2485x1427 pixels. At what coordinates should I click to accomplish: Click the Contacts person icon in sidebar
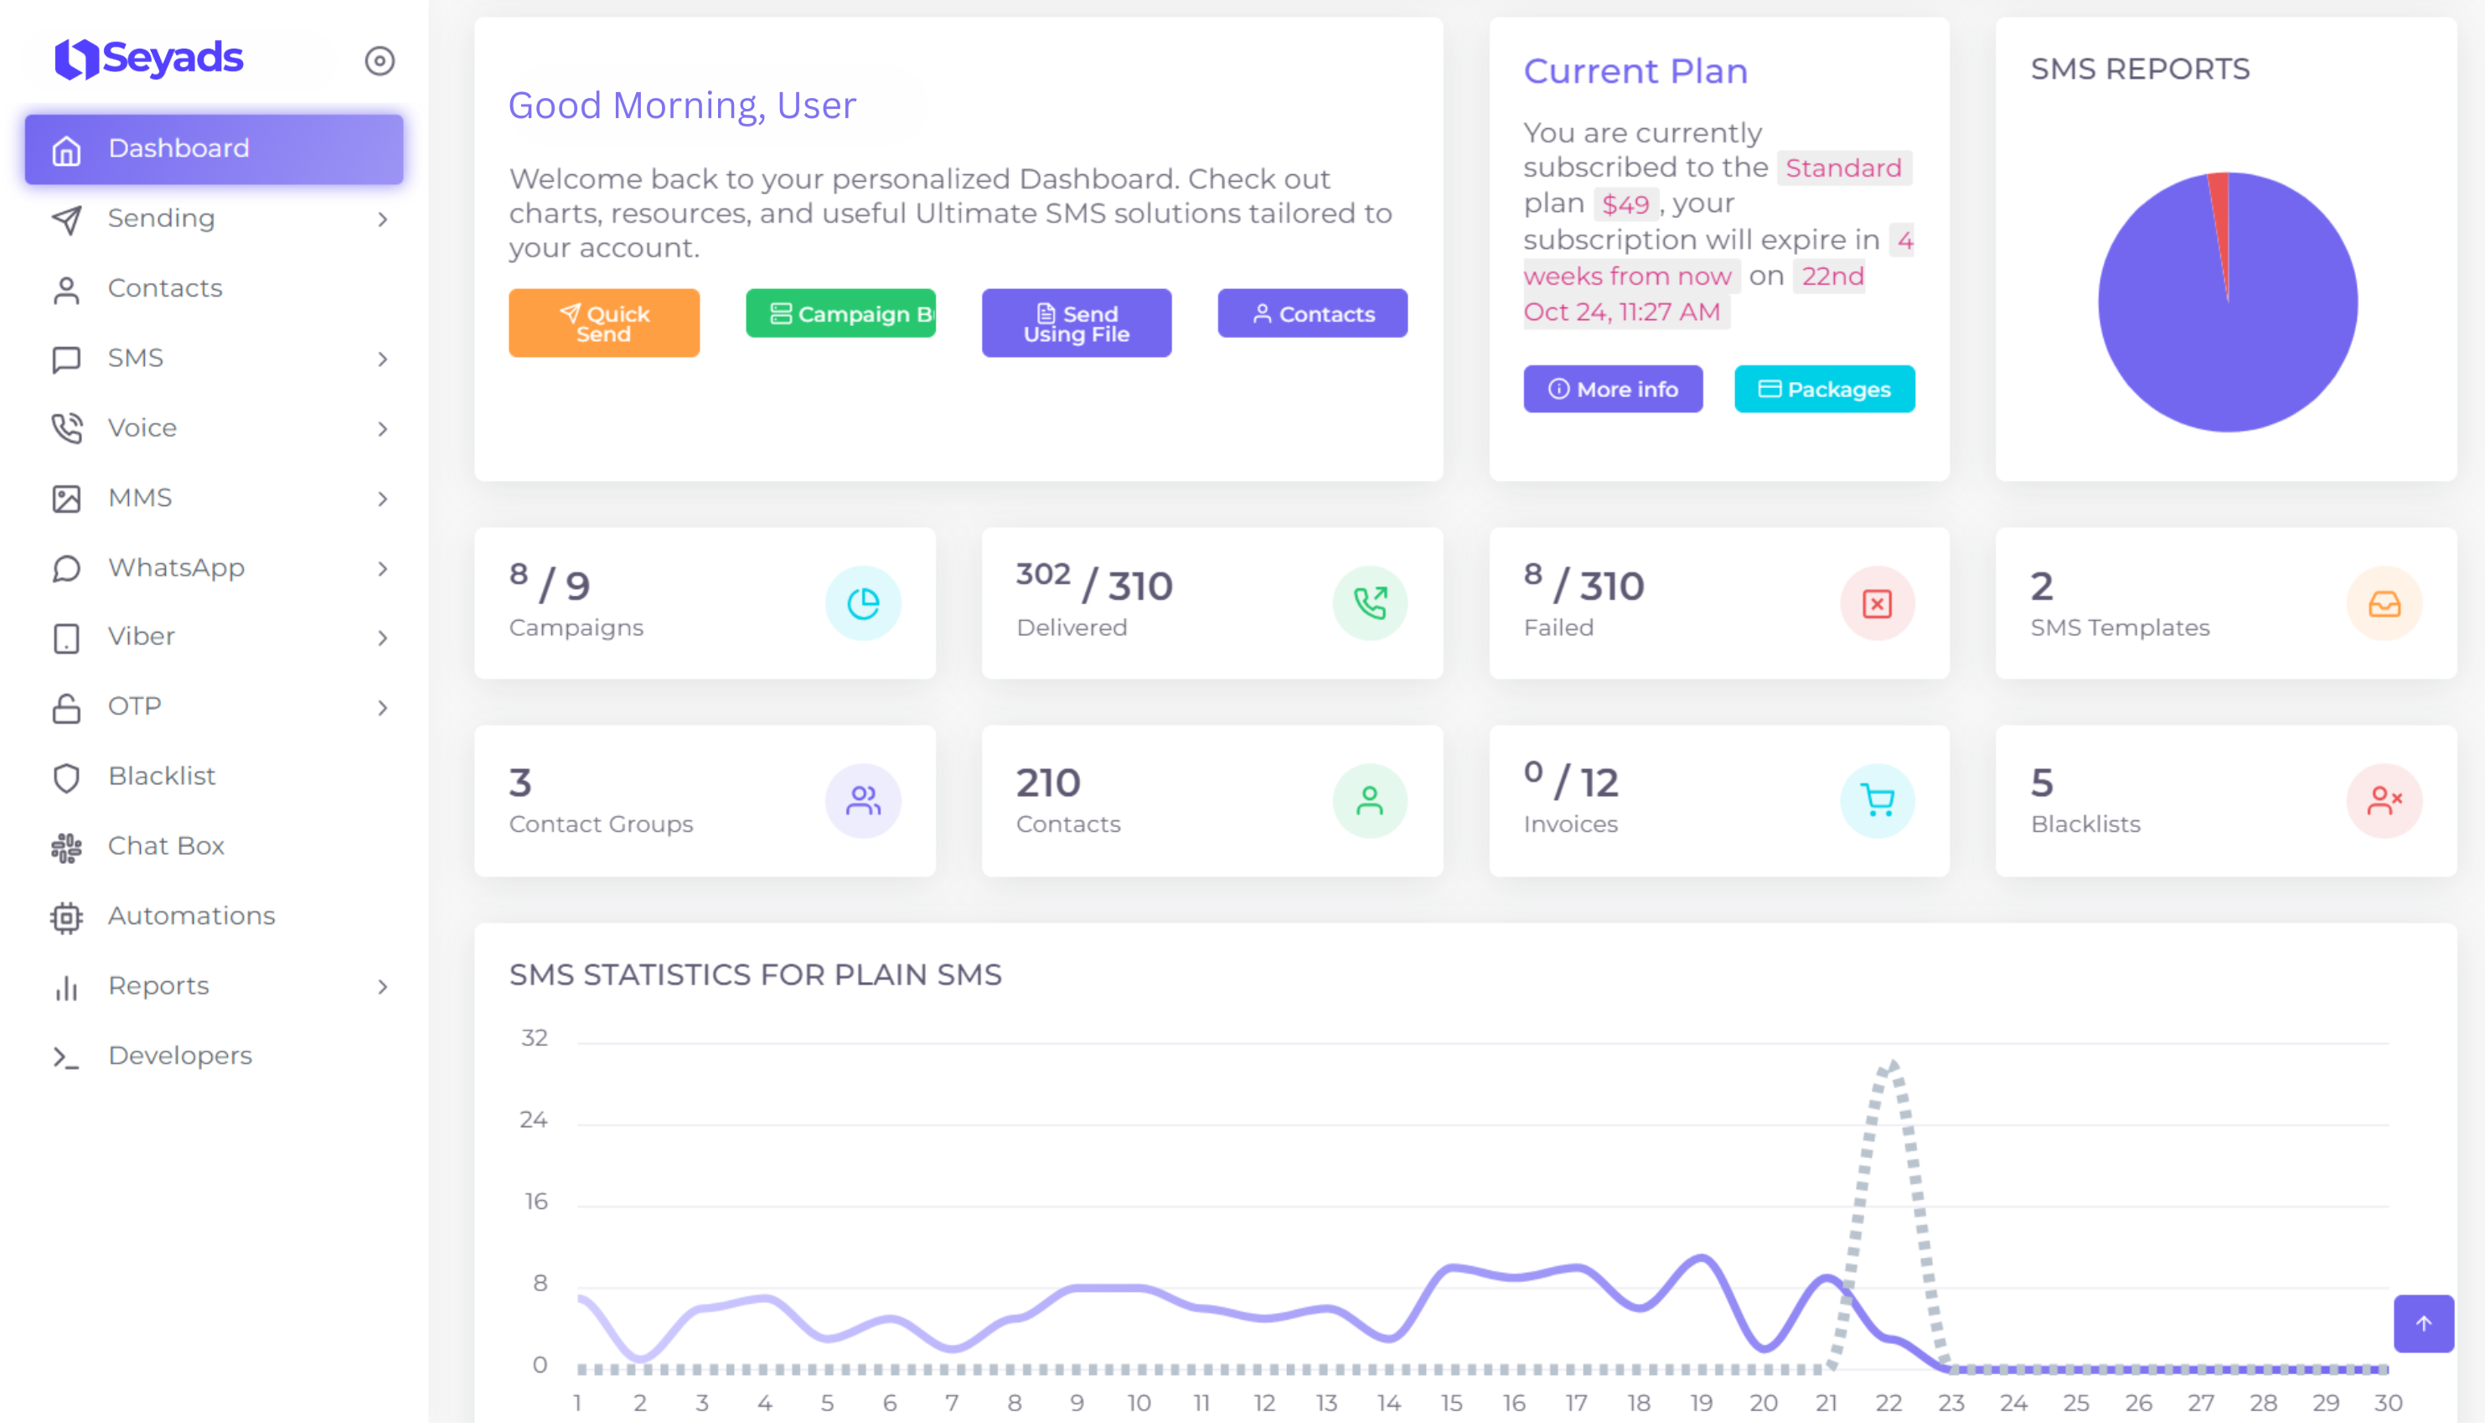67,289
